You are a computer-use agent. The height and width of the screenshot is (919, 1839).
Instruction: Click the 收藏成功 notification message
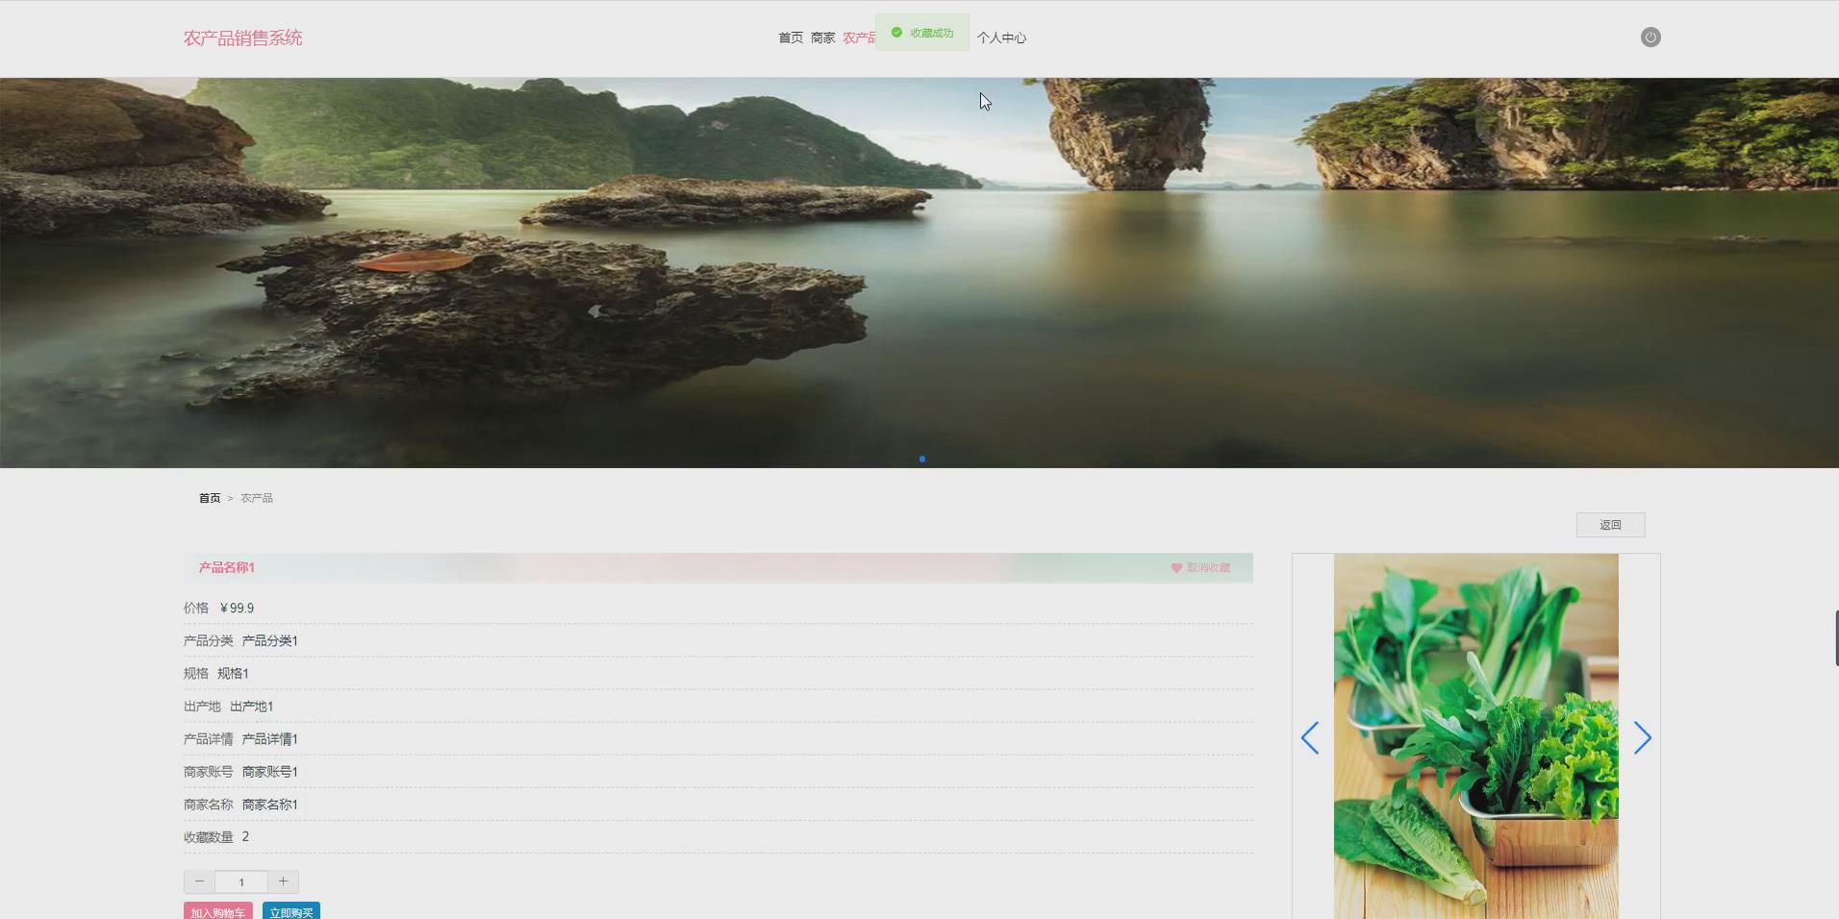click(x=922, y=33)
